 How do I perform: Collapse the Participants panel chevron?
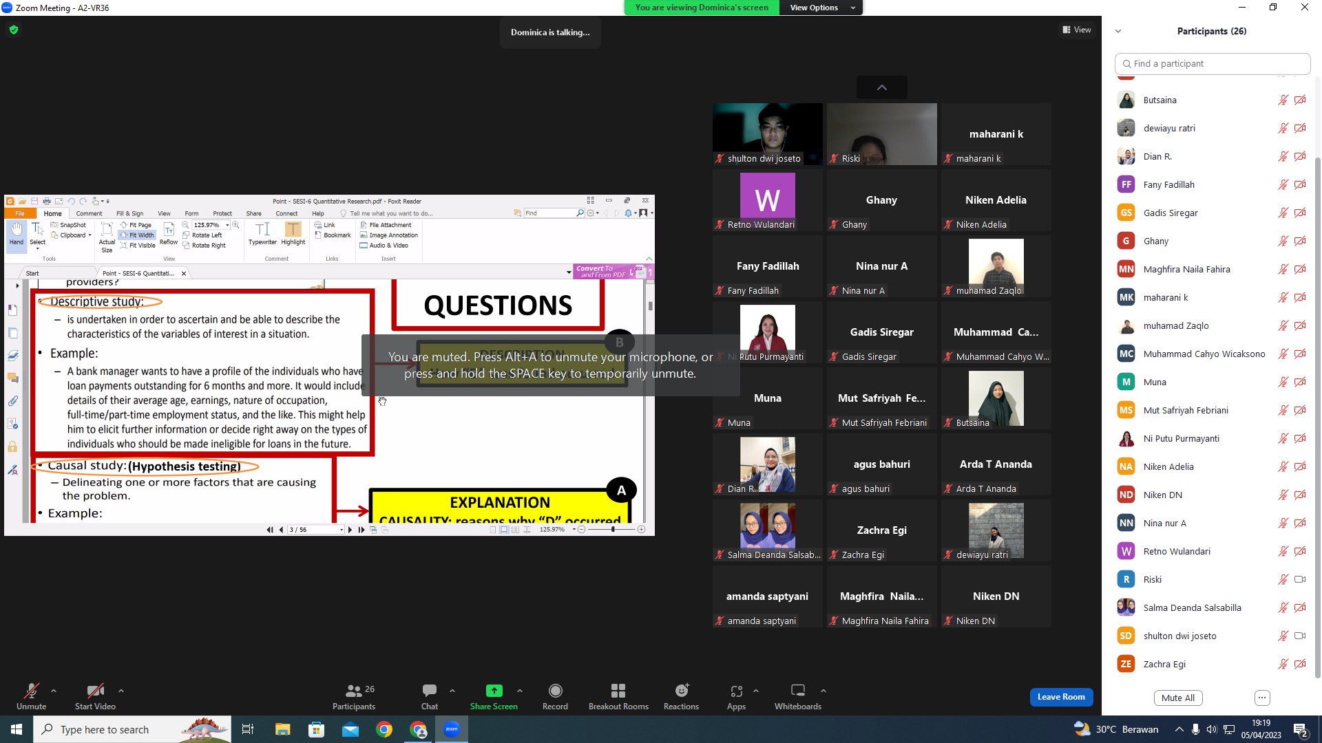pos(1118,31)
